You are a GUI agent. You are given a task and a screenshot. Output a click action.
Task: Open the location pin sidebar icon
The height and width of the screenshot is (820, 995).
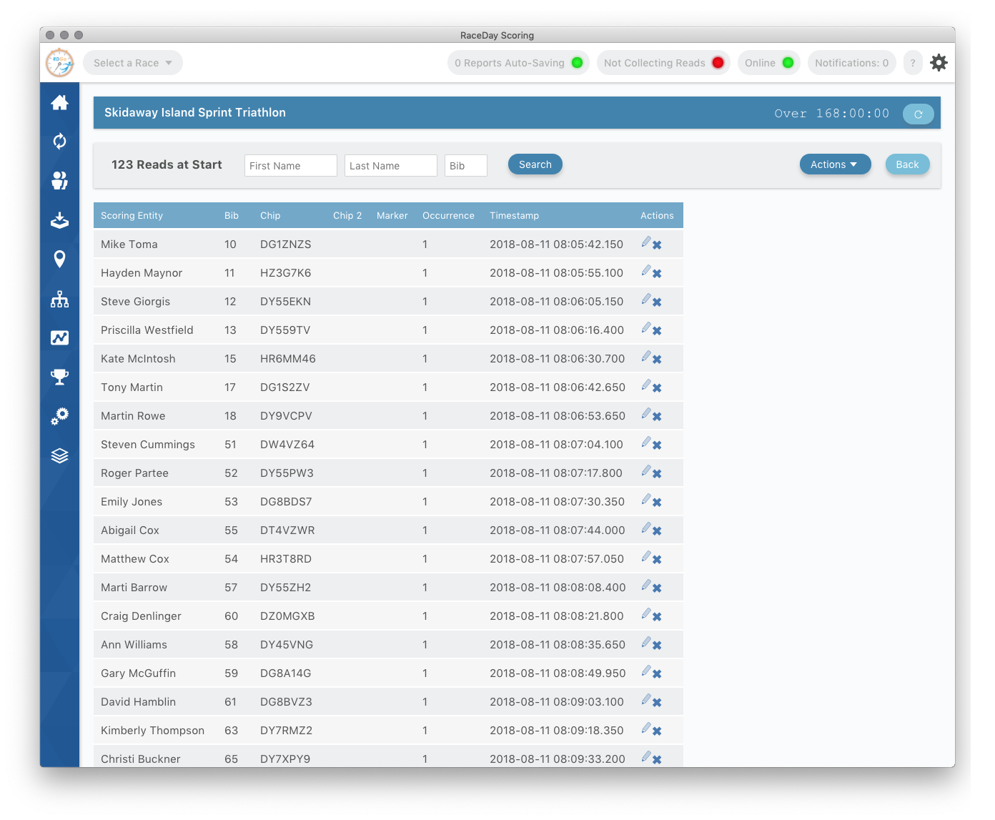tap(59, 259)
